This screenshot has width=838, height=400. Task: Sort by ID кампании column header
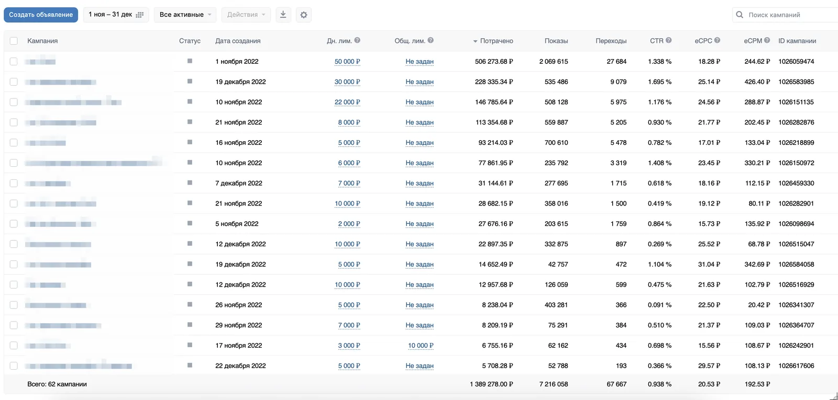click(797, 41)
